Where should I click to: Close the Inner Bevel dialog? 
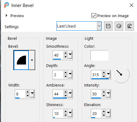point(131,5)
